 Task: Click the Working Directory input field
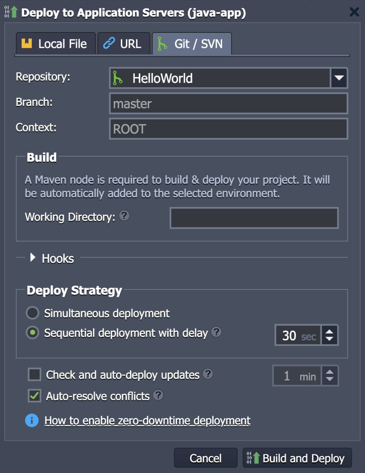point(254,218)
